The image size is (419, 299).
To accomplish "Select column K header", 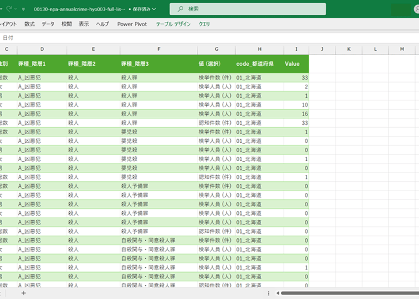I will (349, 49).
